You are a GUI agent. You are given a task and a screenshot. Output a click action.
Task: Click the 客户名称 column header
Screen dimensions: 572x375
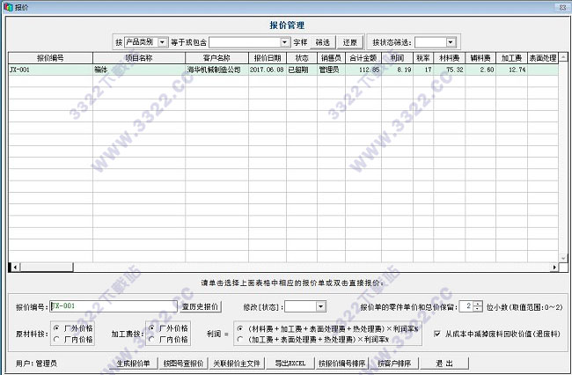[x=216, y=58]
